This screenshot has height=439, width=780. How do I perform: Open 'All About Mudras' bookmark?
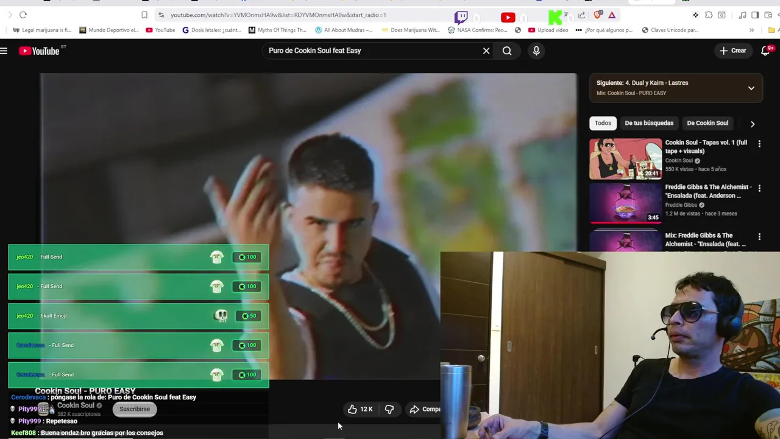point(344,30)
